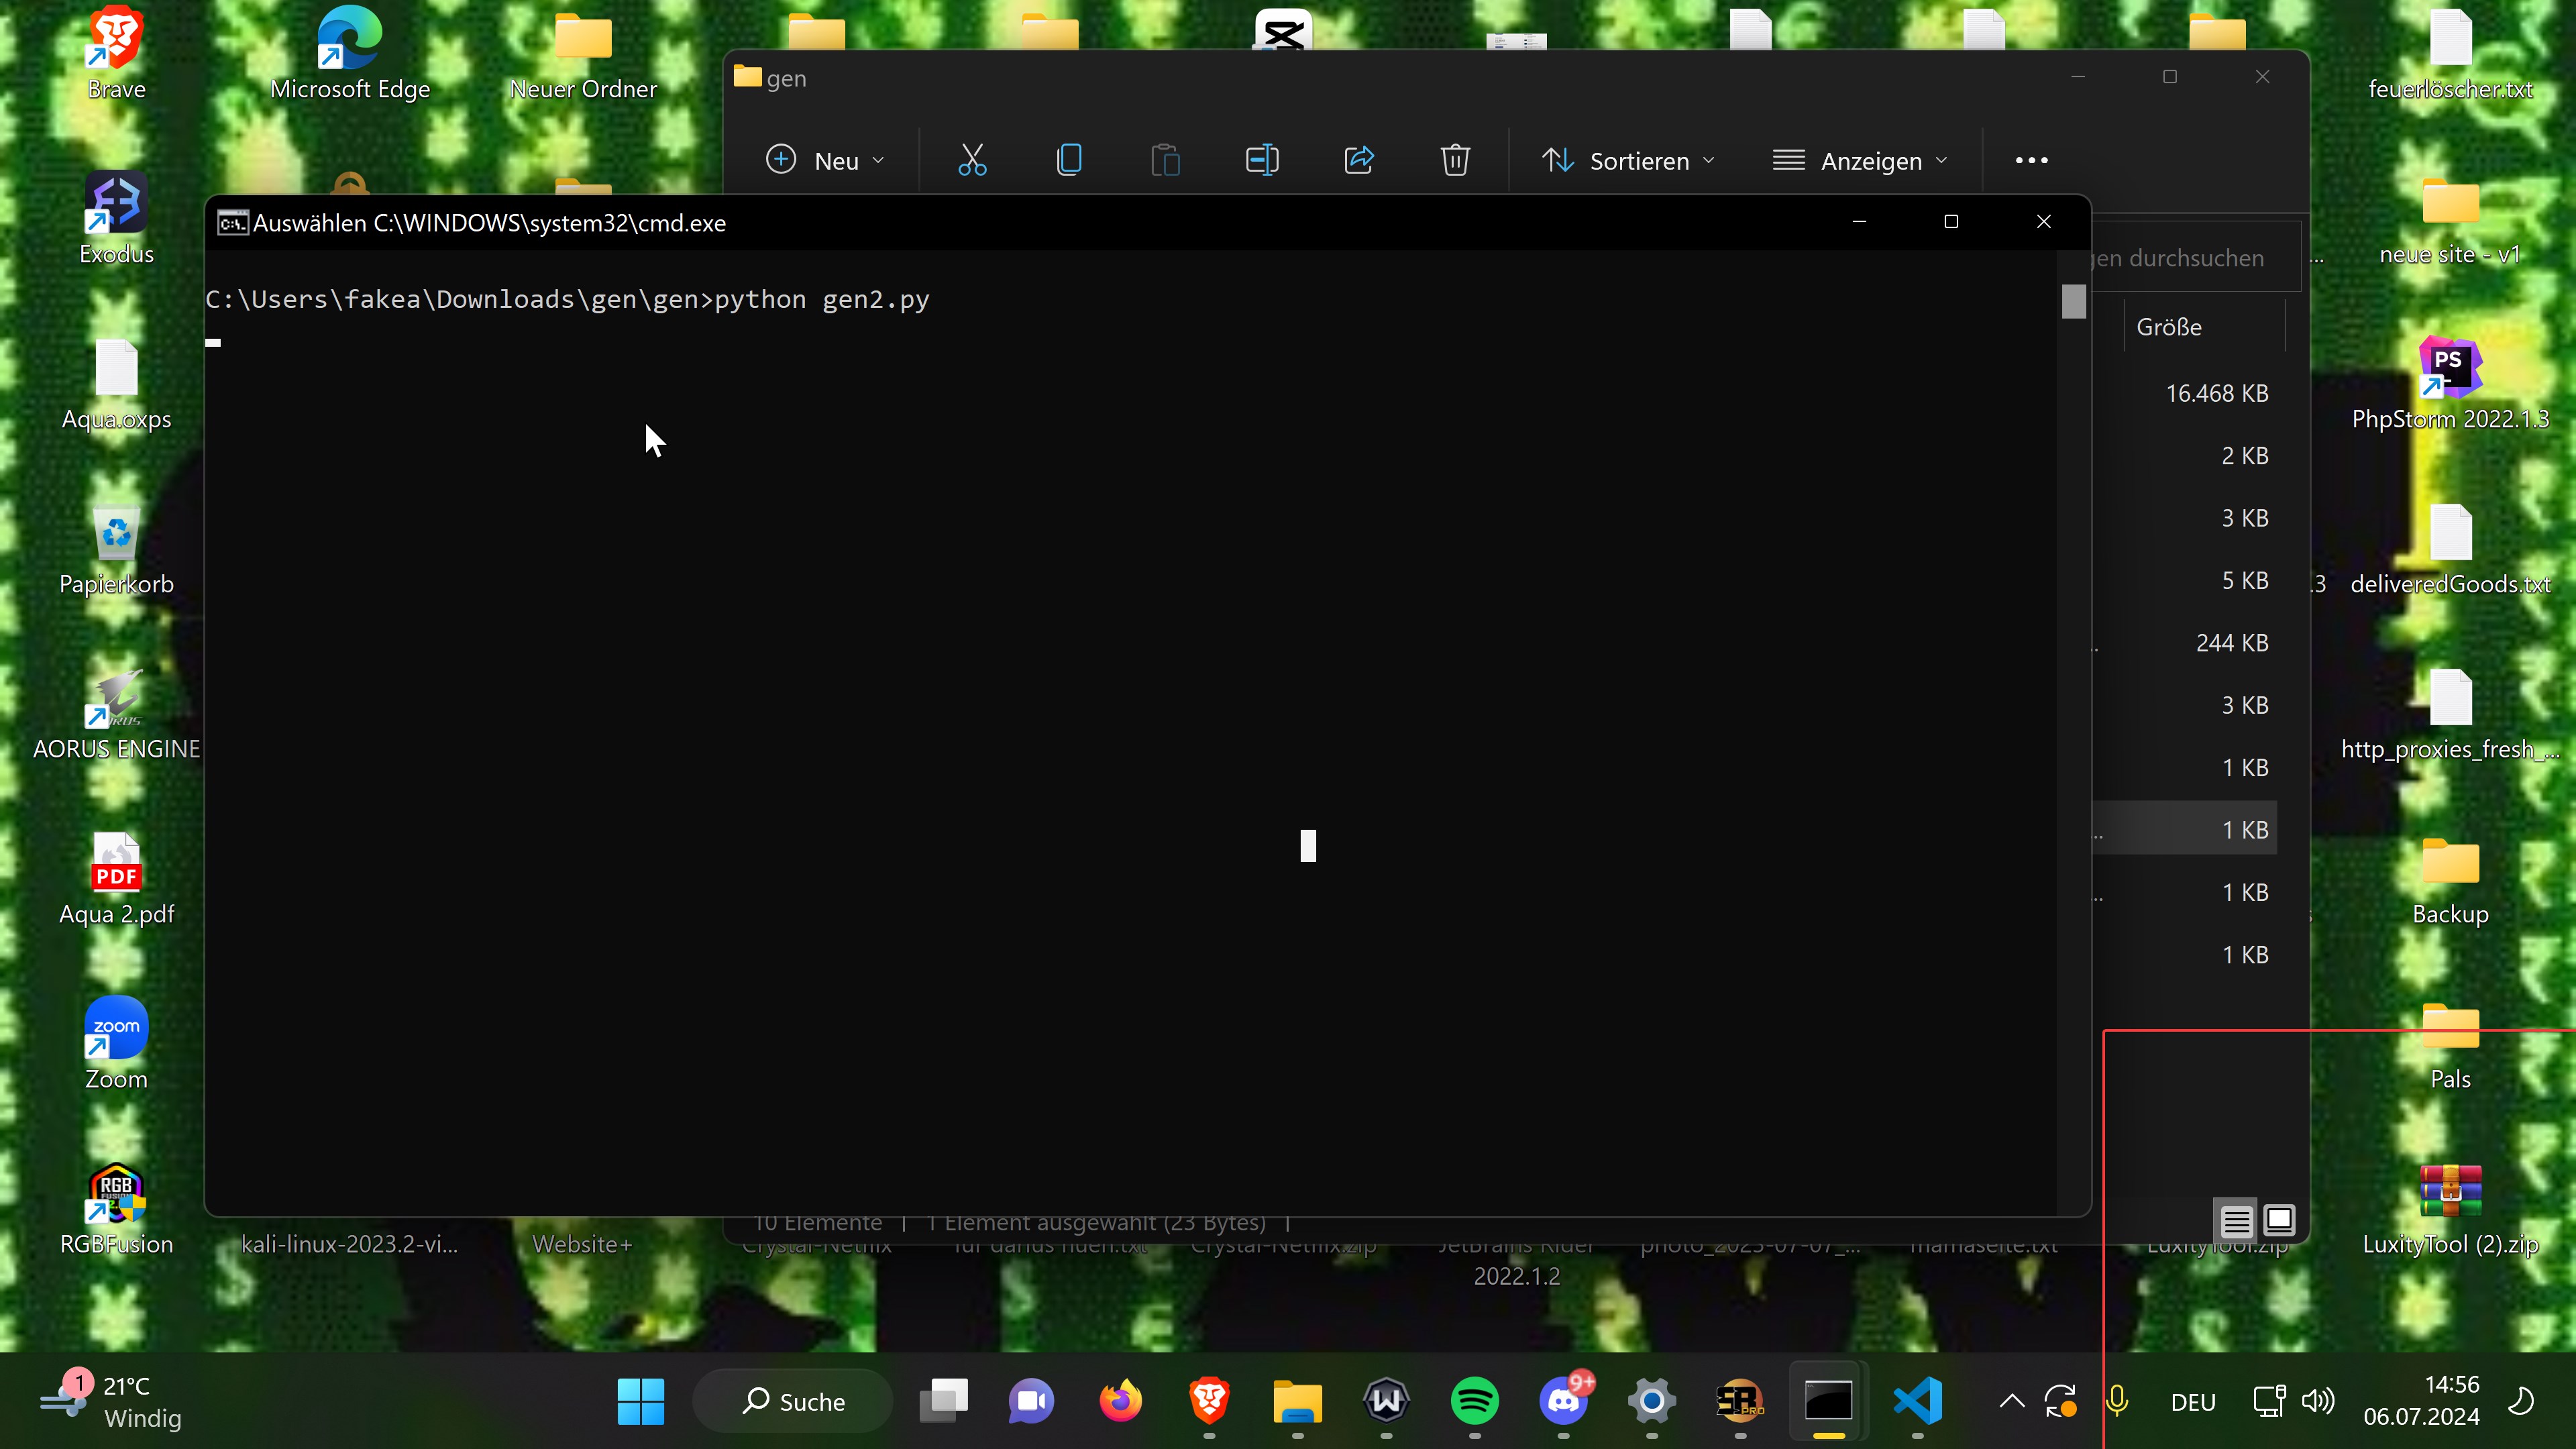Click the Cut scissors icon in Explorer toolbar
This screenshot has height=1449, width=2576.
pos(972,160)
